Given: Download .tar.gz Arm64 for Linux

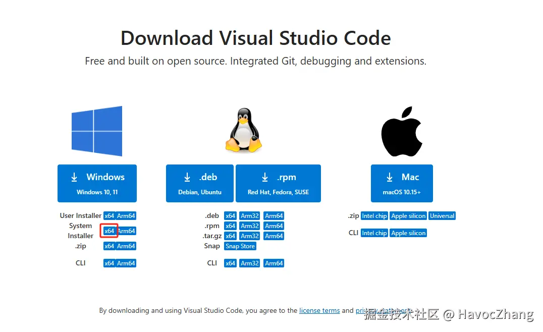Looking at the screenshot, I should tap(274, 236).
